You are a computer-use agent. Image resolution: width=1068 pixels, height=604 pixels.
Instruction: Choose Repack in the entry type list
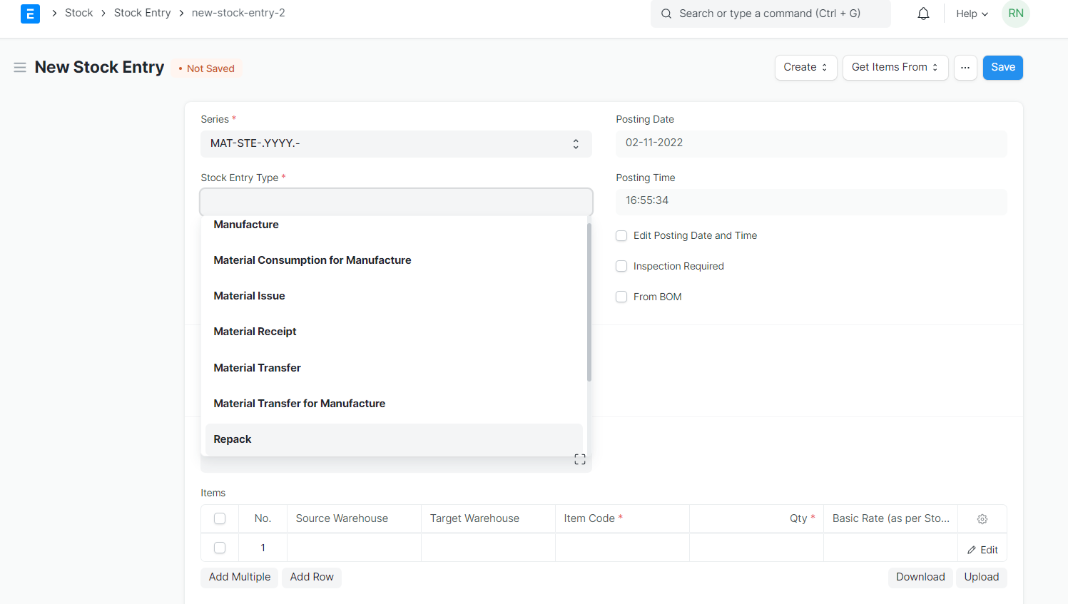[233, 439]
